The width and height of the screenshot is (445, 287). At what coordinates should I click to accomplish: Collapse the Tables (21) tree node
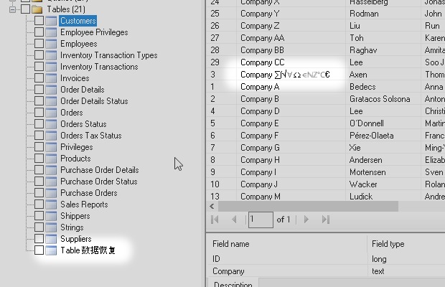click(x=12, y=9)
